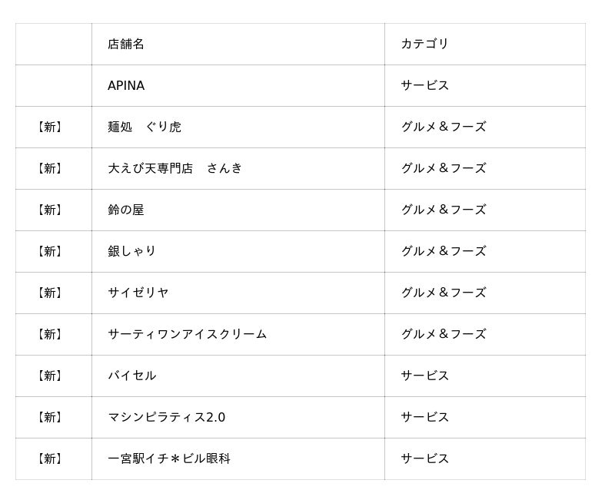The image size is (615, 503).
Task: Click 一宮駅イチ＊ビル眼科 store name
Action: 169,458
